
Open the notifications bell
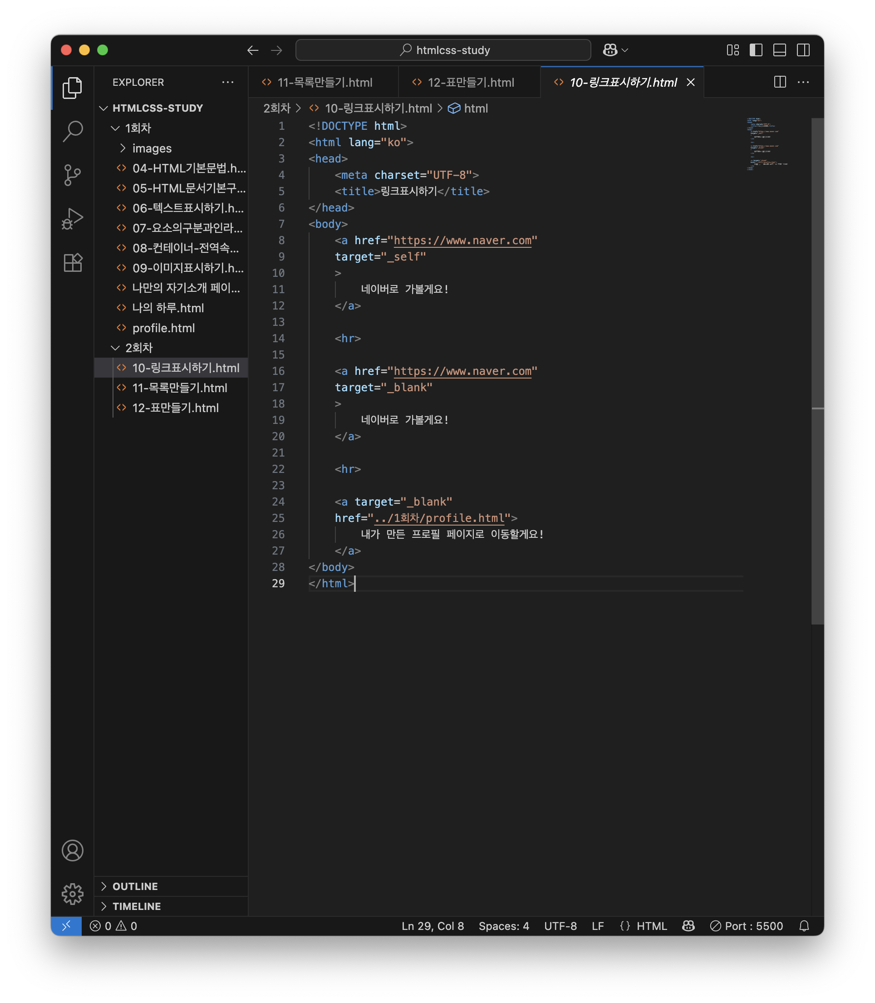804,926
